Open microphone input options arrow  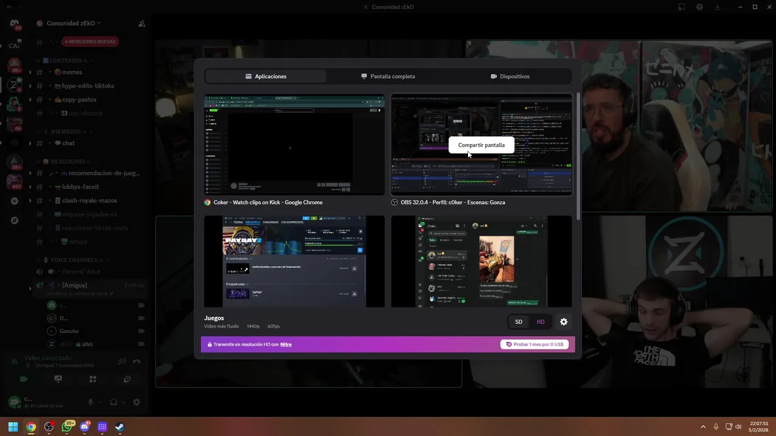[x=101, y=402]
